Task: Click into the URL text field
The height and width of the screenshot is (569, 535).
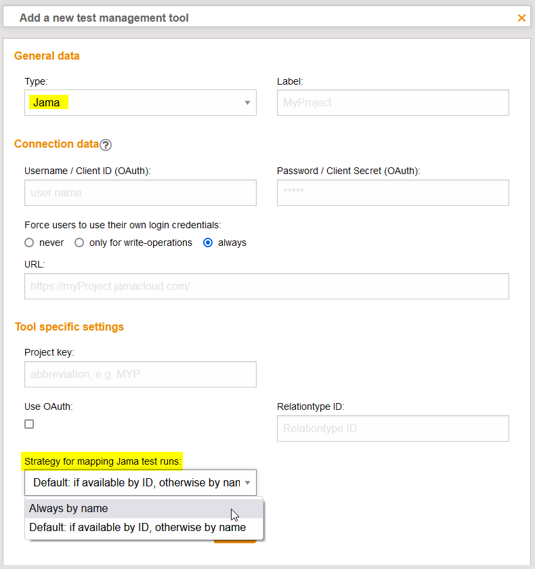Action: pyautogui.click(x=266, y=287)
